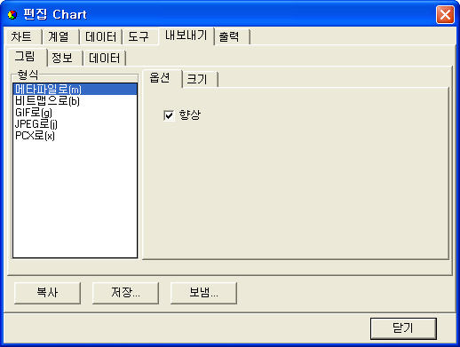Open the 정보 sub-tab
The height and width of the screenshot is (347, 460).
(65, 58)
